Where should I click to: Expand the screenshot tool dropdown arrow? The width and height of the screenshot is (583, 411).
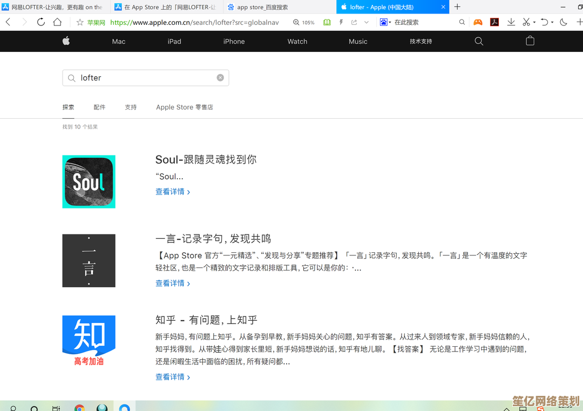click(534, 22)
